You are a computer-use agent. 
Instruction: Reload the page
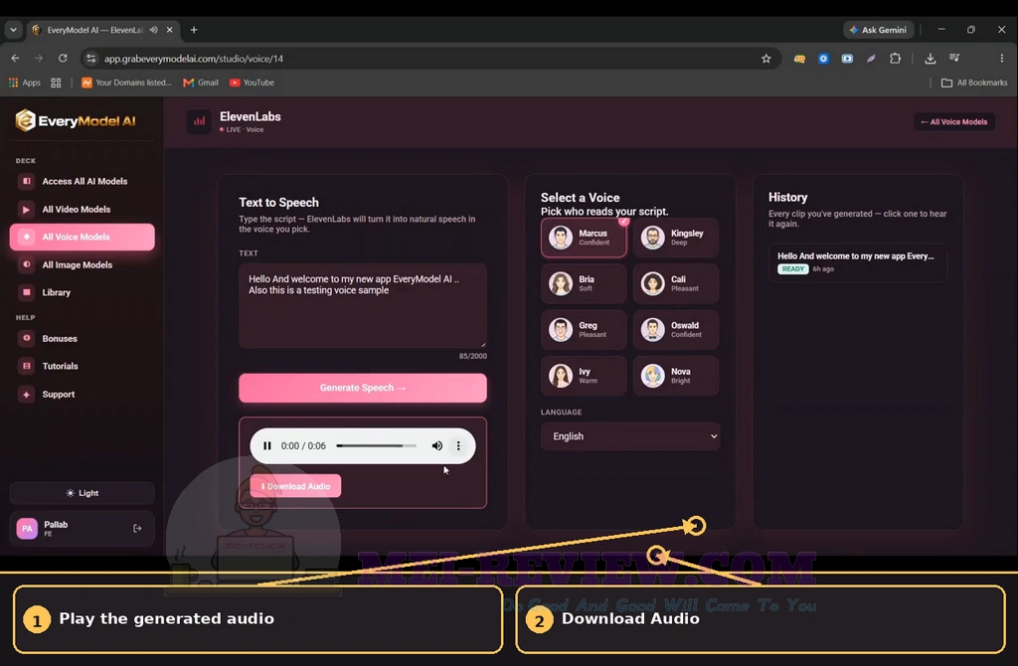tap(63, 59)
